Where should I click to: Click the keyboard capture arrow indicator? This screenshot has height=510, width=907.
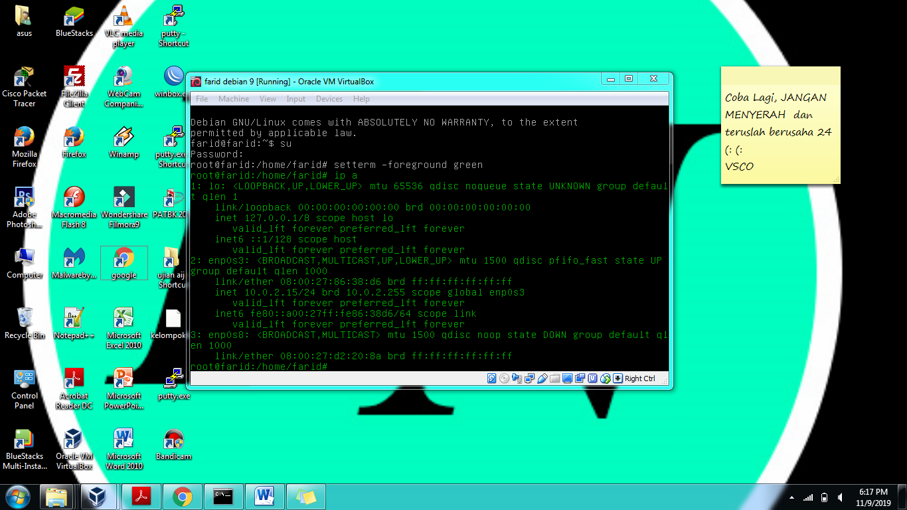618,379
